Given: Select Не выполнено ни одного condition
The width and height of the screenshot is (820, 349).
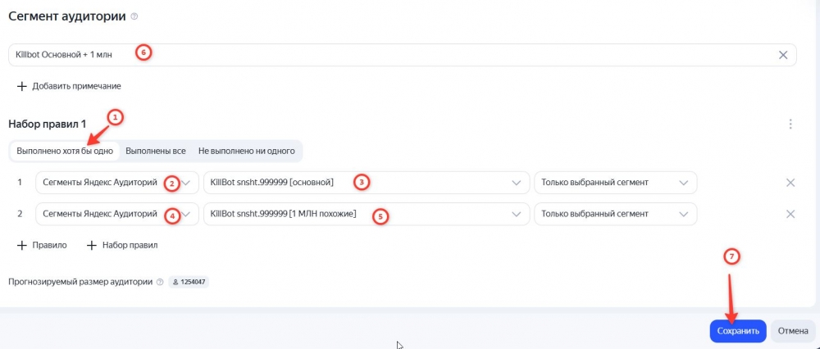Looking at the screenshot, I should (246, 151).
